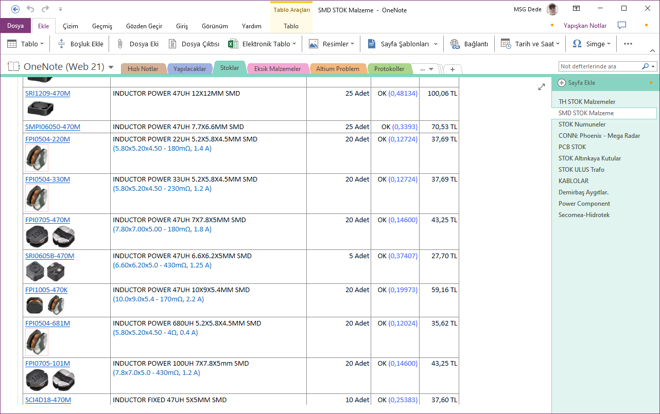Insert a link with Bağlantı

point(469,44)
